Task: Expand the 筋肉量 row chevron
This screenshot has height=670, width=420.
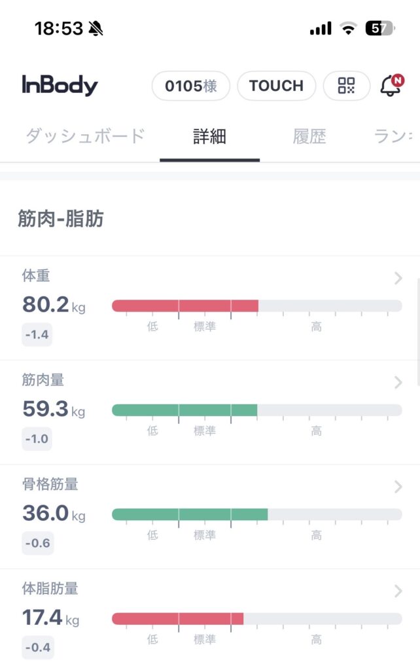Action: 398,383
